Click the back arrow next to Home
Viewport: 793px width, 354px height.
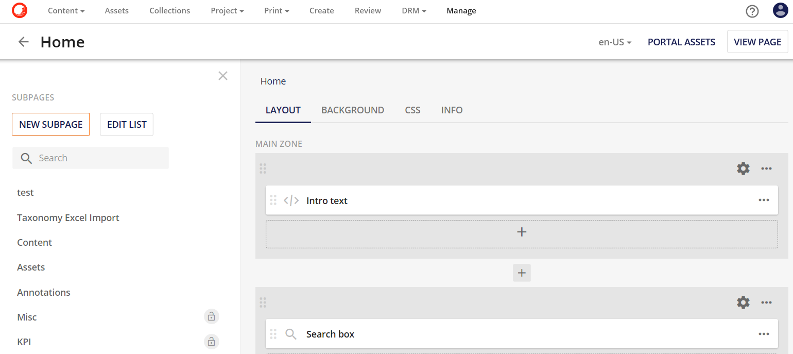(x=23, y=42)
